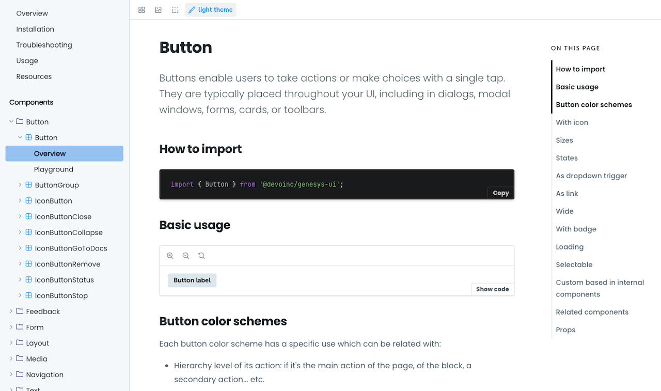Navigate to the Troubleshooting page

44,45
